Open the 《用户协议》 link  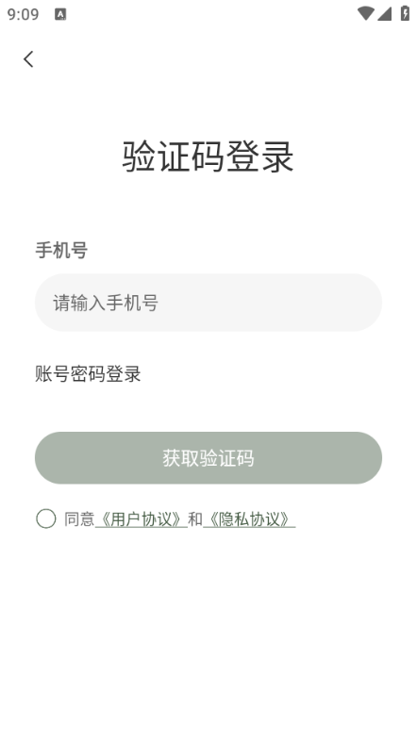[142, 519]
